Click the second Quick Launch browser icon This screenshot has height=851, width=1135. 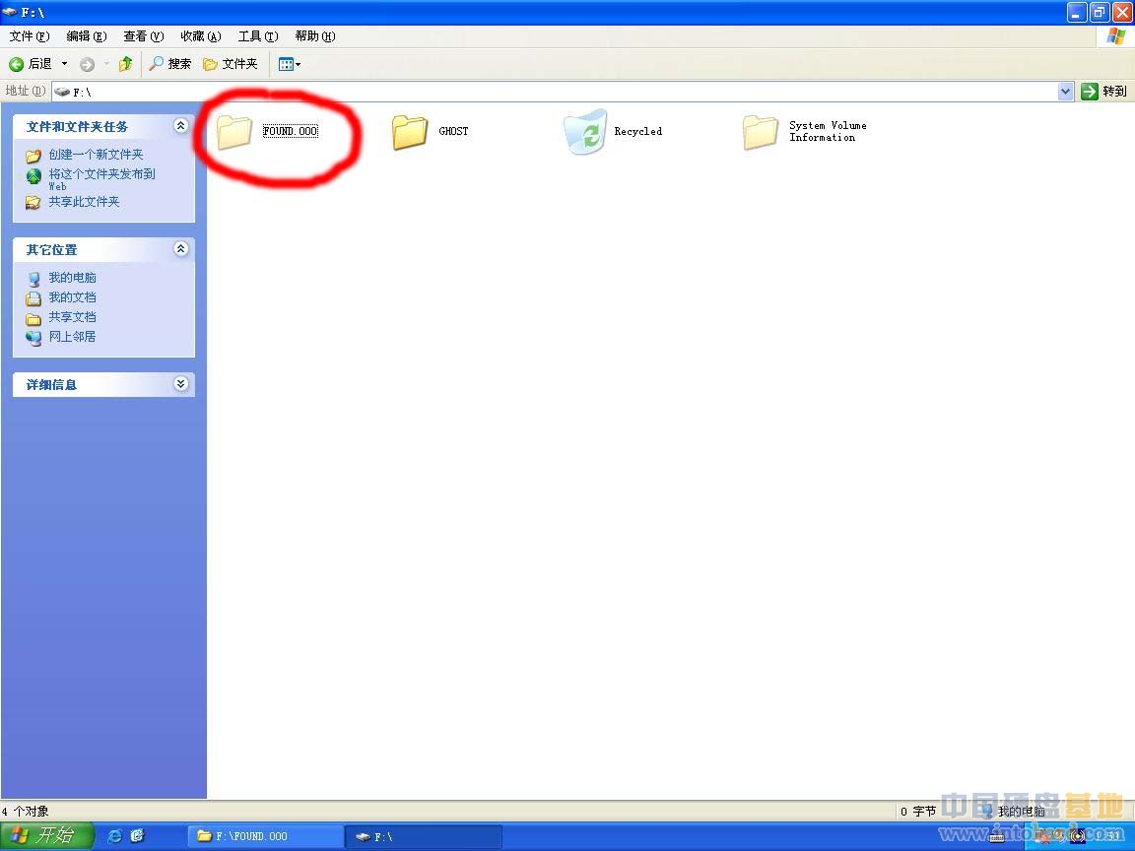(x=137, y=836)
